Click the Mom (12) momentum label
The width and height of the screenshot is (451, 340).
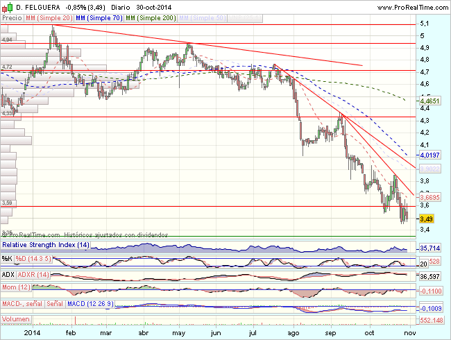coord(17,288)
